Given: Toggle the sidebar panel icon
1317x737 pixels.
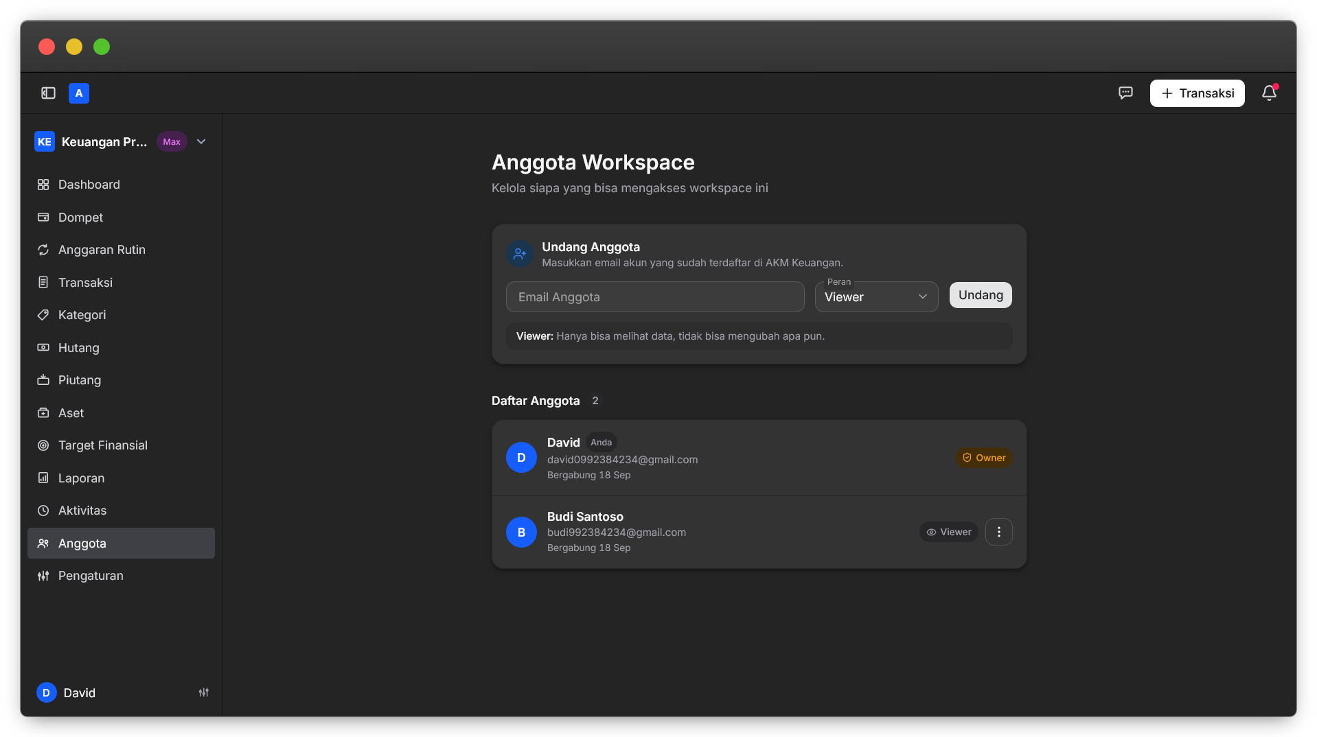Looking at the screenshot, I should pyautogui.click(x=48, y=93).
